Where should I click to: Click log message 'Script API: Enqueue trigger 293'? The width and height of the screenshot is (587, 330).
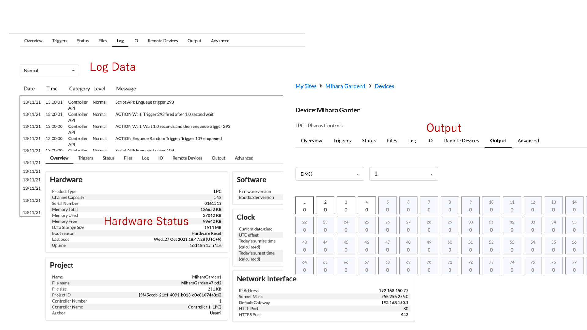(145, 102)
